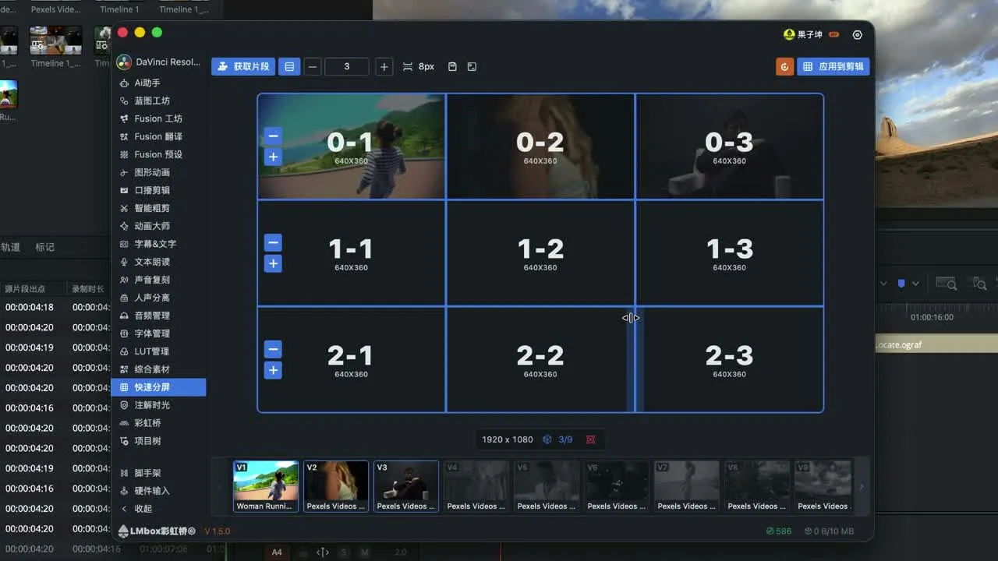Image resolution: width=998 pixels, height=561 pixels.
Task: Select 声音复刻 sidebar item
Action: (159, 280)
